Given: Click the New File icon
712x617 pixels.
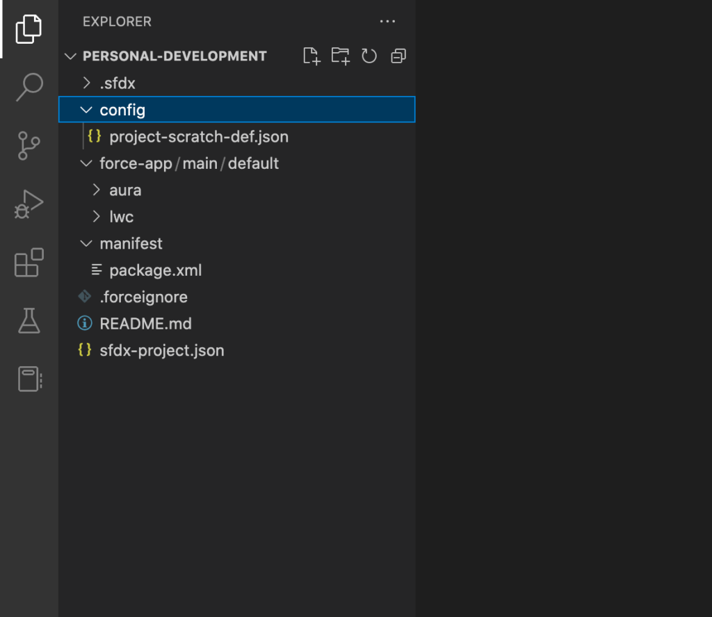Looking at the screenshot, I should click(311, 56).
